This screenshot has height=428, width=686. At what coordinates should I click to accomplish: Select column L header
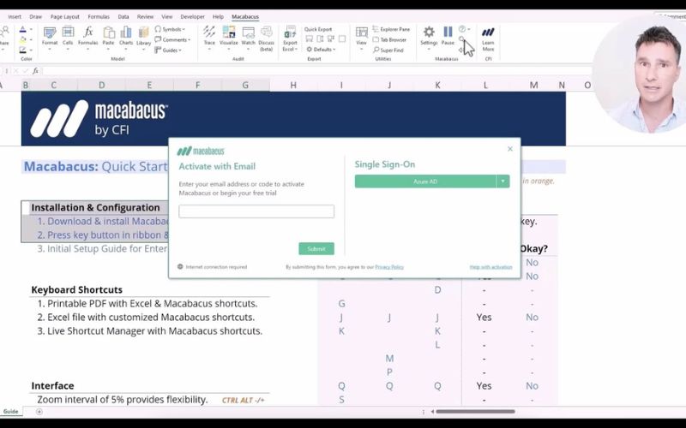485,85
